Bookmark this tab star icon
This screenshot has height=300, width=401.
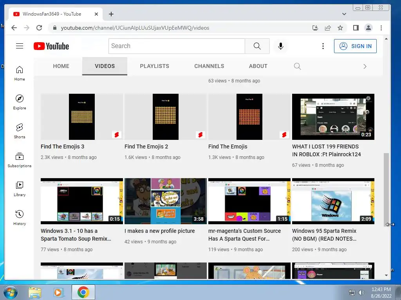[x=340, y=28]
